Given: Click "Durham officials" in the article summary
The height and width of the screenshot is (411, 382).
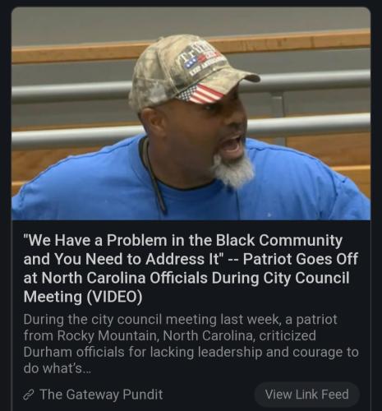Looking at the screenshot, I should [74, 352].
